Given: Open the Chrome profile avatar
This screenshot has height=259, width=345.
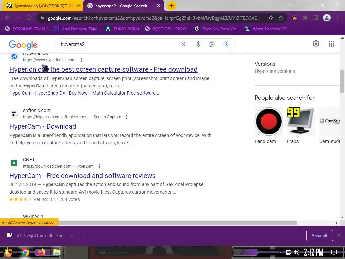Looking at the screenshot, I should [327, 18].
